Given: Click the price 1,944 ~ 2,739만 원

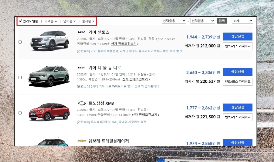Looking at the screenshot, I should [203, 37].
